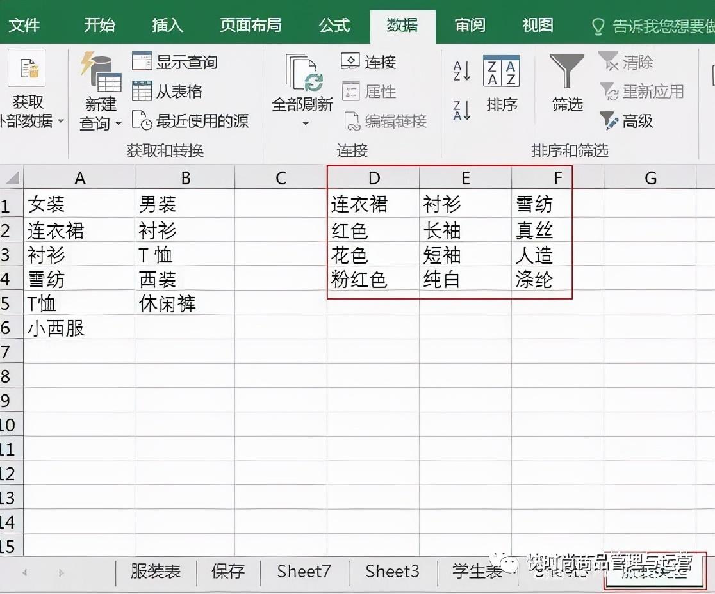715x594 pixels.
Task: Select cell containing 男装
Action: tap(185, 204)
